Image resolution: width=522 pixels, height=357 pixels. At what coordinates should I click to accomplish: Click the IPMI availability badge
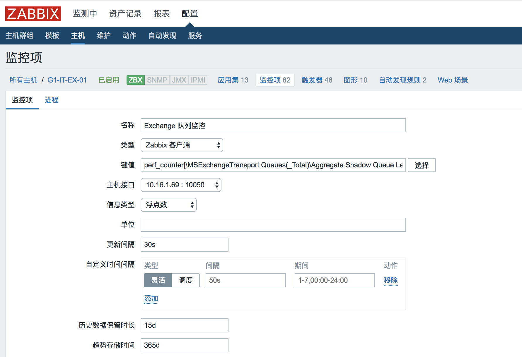pos(198,80)
